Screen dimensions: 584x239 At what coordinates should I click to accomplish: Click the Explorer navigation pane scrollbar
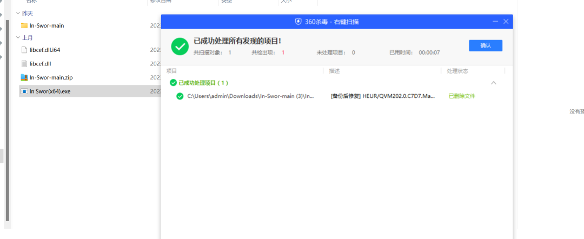pos(8,121)
